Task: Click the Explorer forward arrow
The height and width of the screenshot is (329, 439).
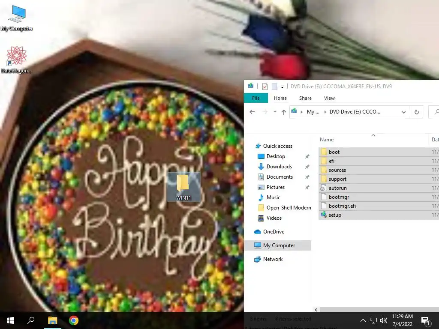Action: pos(265,112)
